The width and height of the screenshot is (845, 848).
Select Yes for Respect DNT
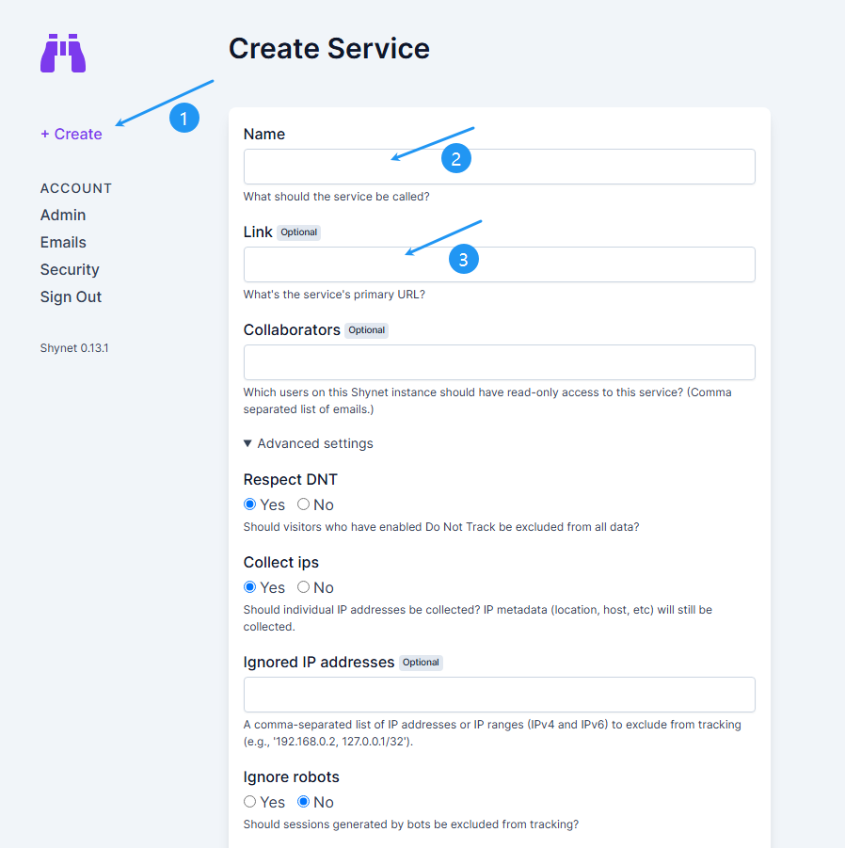pos(249,504)
